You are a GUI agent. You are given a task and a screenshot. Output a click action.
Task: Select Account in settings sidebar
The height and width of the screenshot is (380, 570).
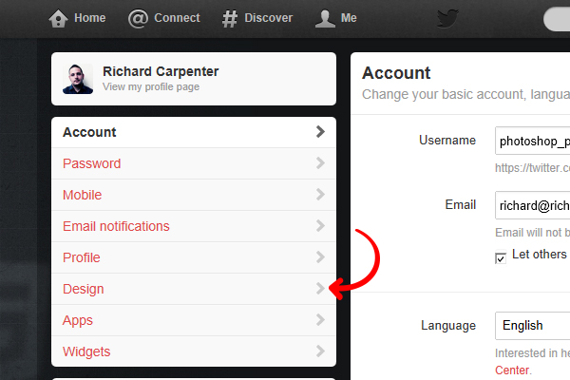(x=194, y=132)
